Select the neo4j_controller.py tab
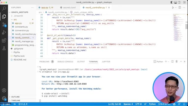The height and width of the screenshot is (106, 188). [95, 8]
